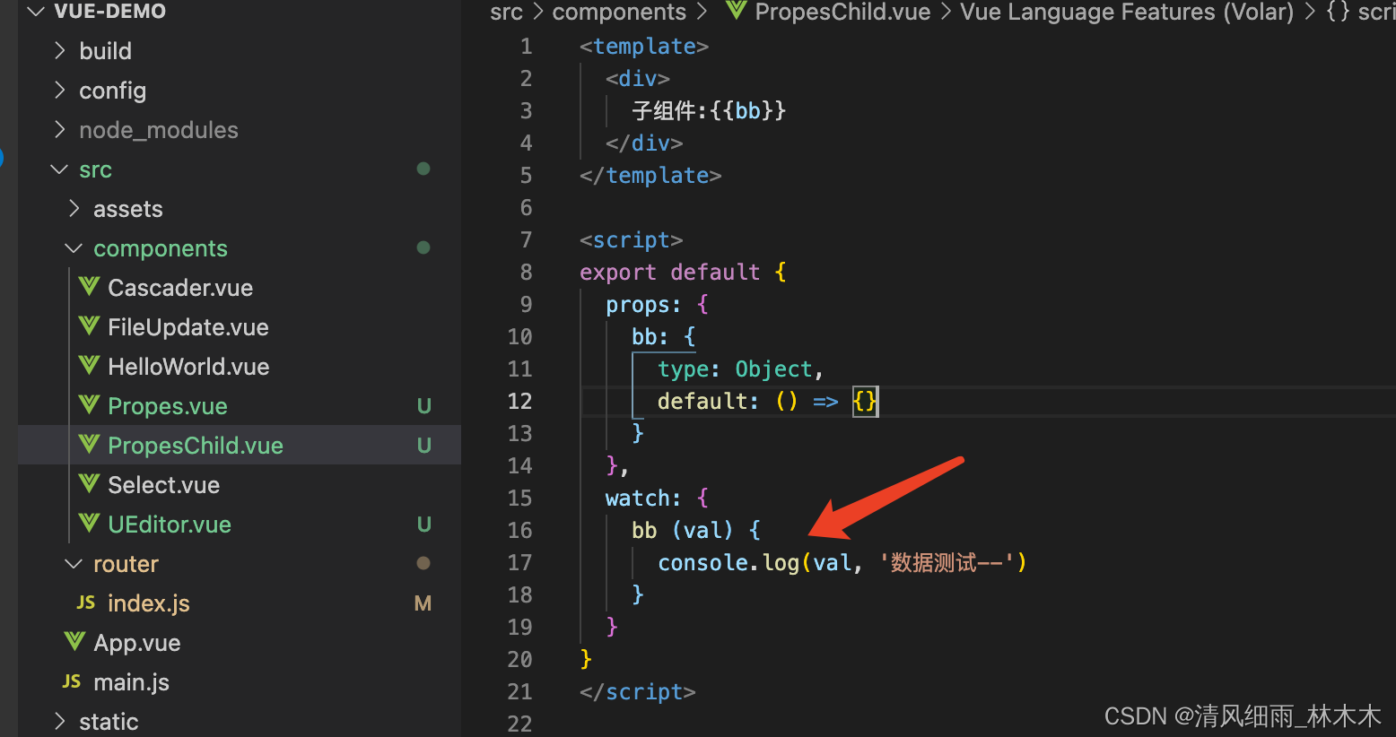Open HelloWorld.vue file
The width and height of the screenshot is (1396, 737).
188,367
